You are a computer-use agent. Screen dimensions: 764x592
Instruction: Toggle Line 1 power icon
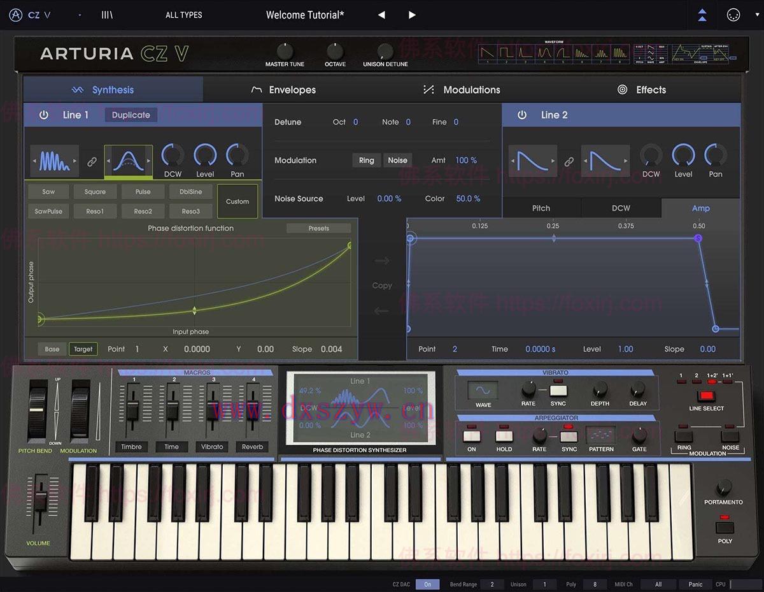pos(44,115)
